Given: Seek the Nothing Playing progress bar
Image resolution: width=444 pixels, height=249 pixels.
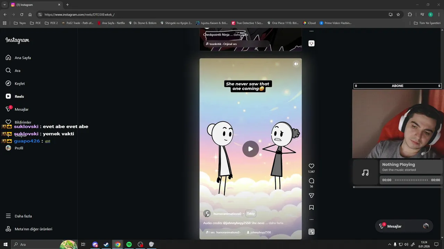Looking at the screenshot, I should tap(411, 180).
